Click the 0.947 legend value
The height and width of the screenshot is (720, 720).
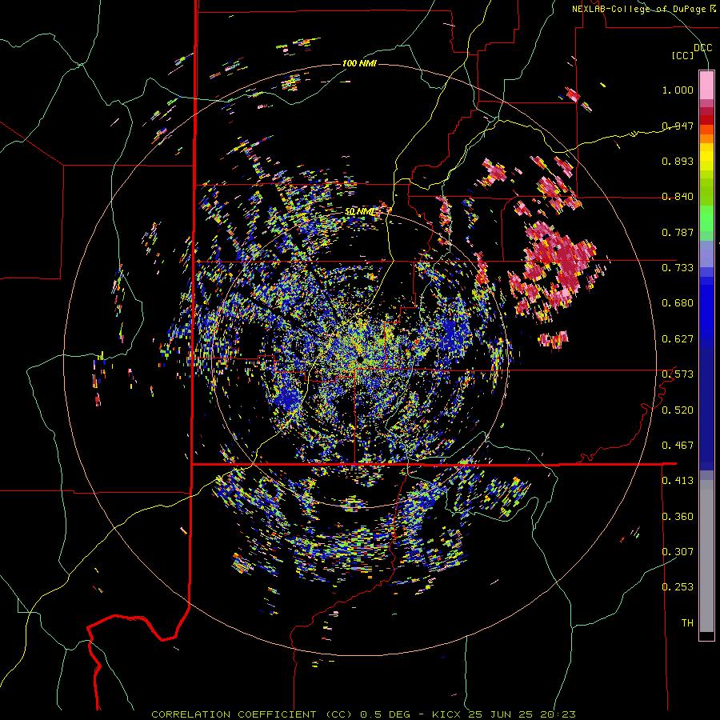tap(678, 126)
